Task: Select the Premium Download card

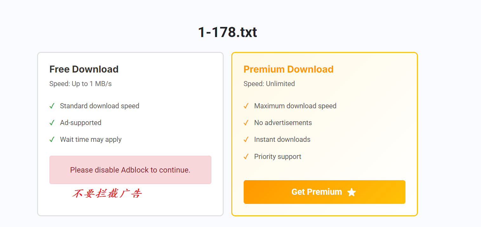Action: coord(325,134)
